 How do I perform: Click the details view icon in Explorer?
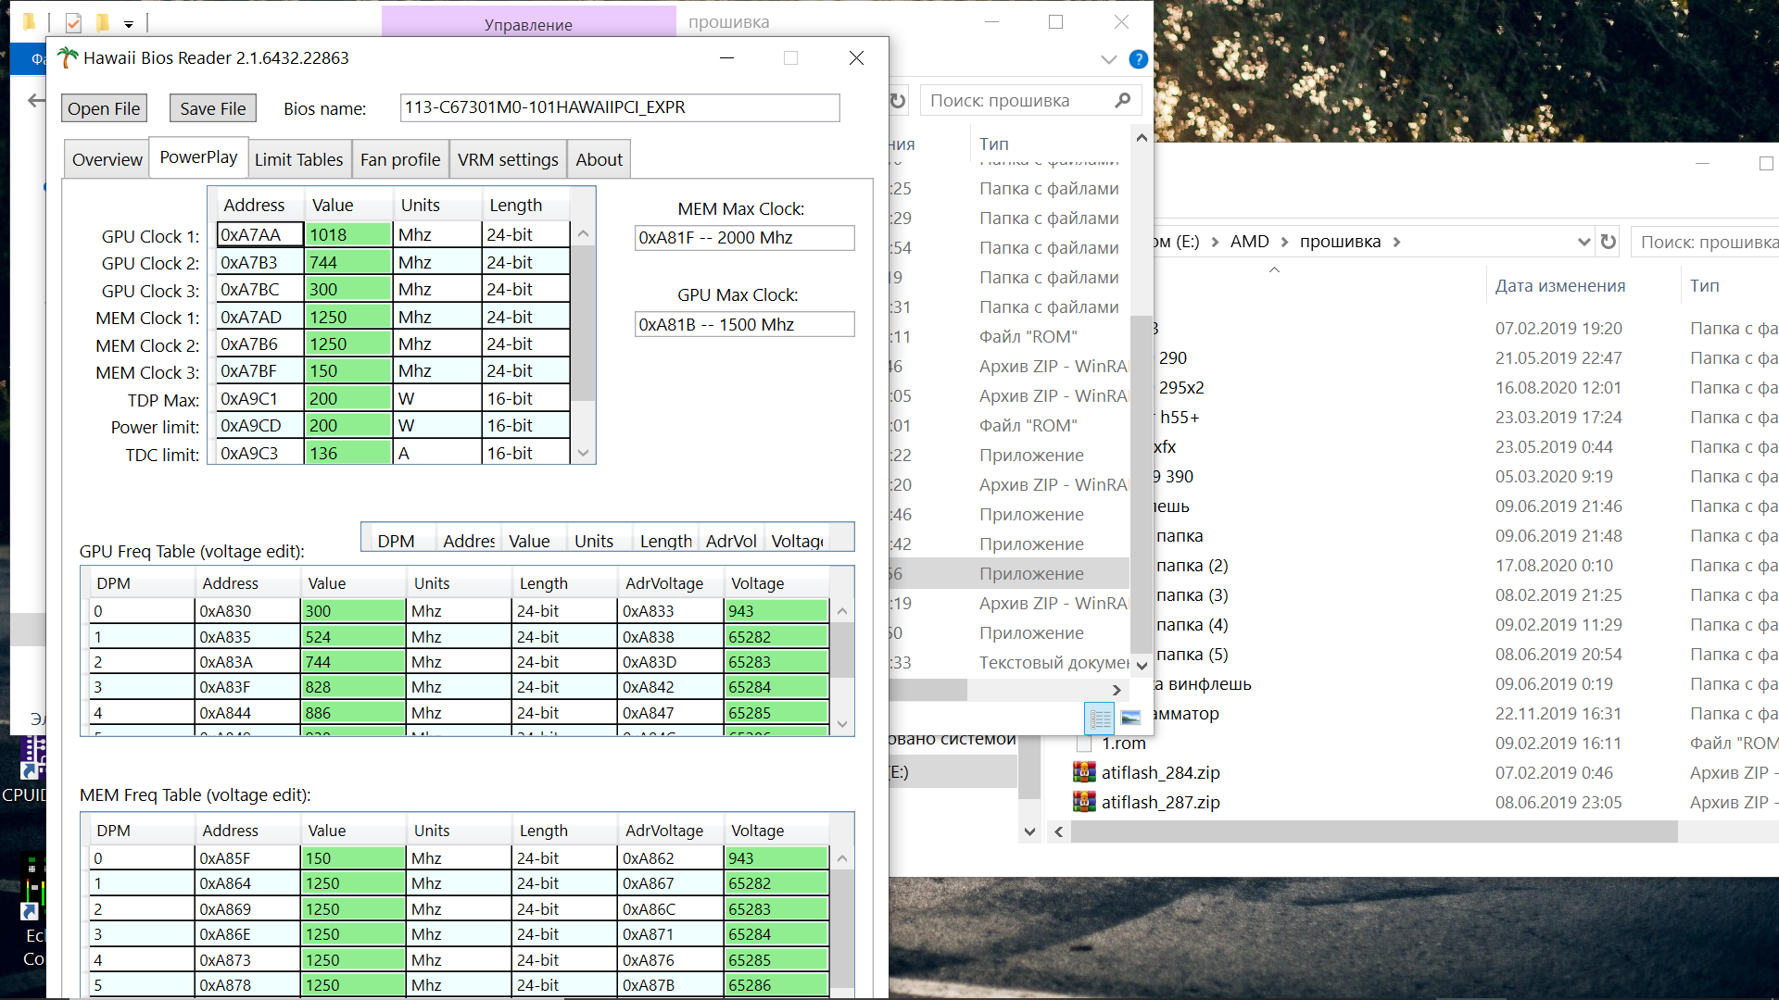tap(1100, 719)
